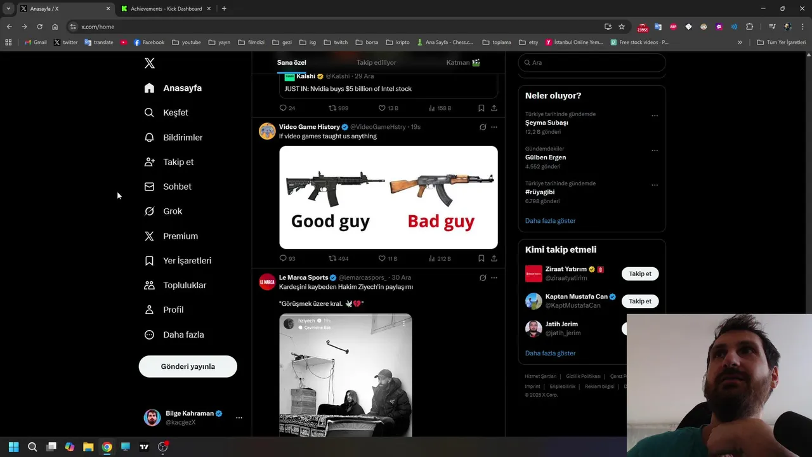Reload the page in Chrome

[39, 27]
